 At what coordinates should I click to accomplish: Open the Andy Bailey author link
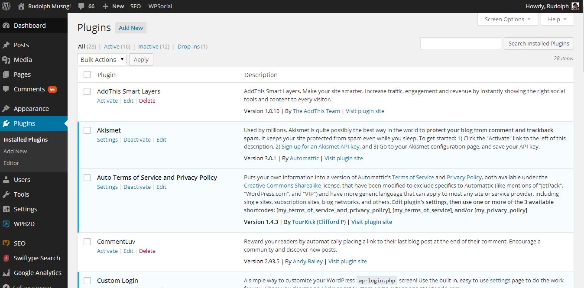[308, 261]
